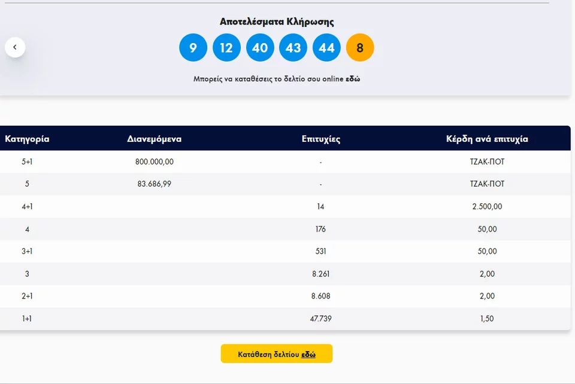The width and height of the screenshot is (575, 384).
Task: Click the previous draw arrow button
Action: (15, 47)
